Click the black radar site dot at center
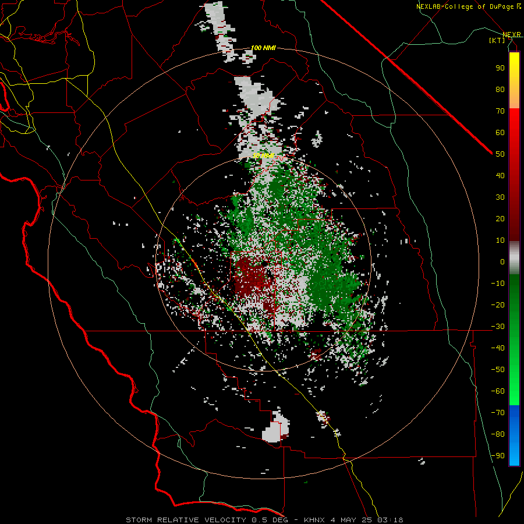The image size is (524, 524). coord(264,264)
